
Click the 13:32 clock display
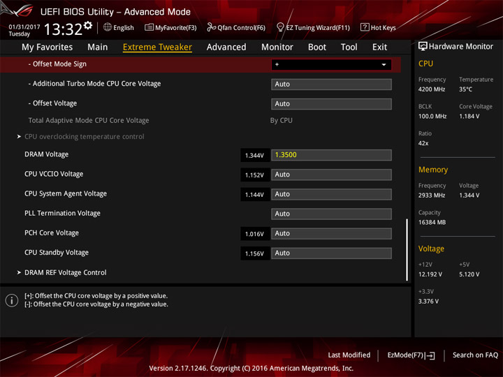click(x=63, y=29)
